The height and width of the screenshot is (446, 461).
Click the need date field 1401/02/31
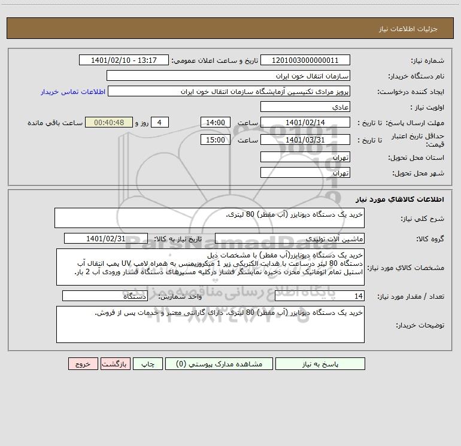pyautogui.click(x=106, y=238)
